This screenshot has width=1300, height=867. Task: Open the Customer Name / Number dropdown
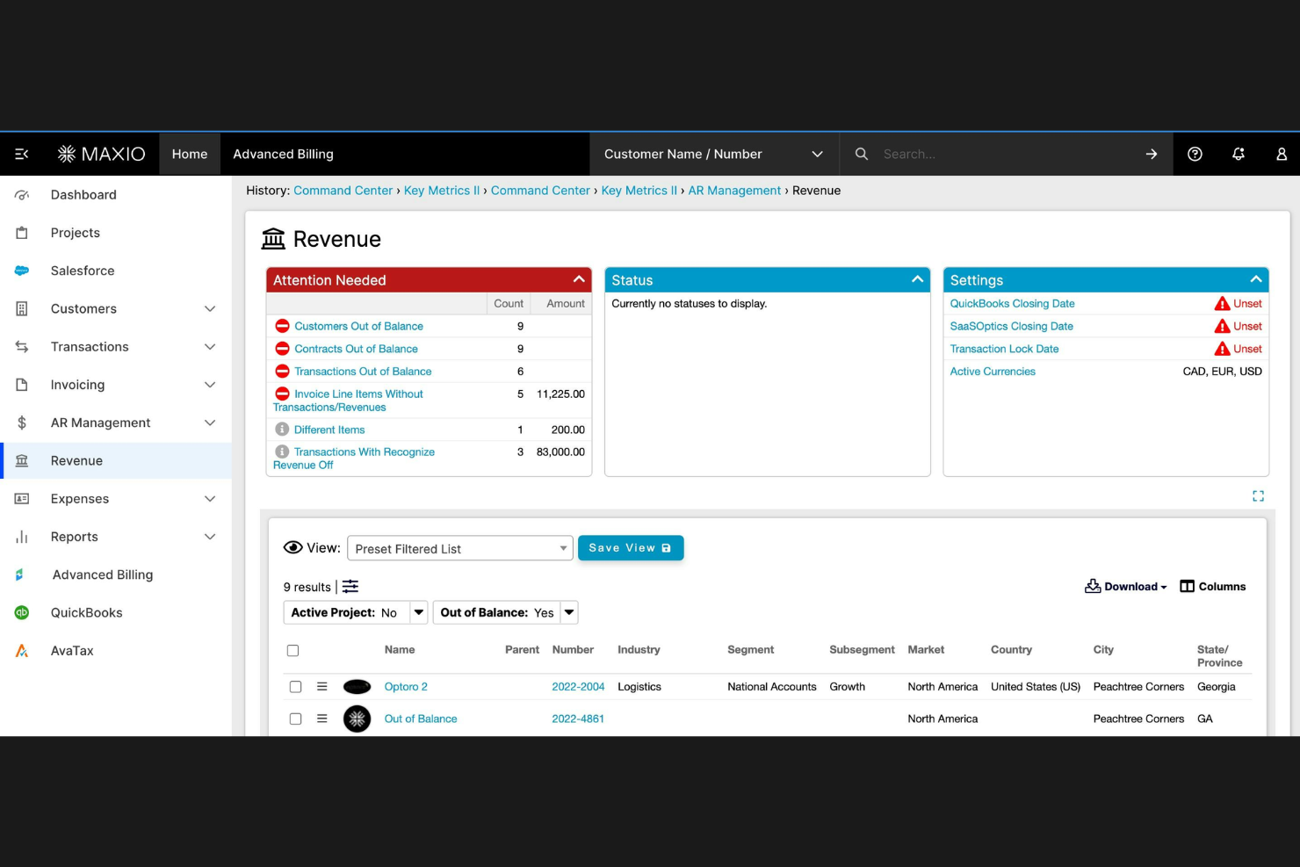714,154
